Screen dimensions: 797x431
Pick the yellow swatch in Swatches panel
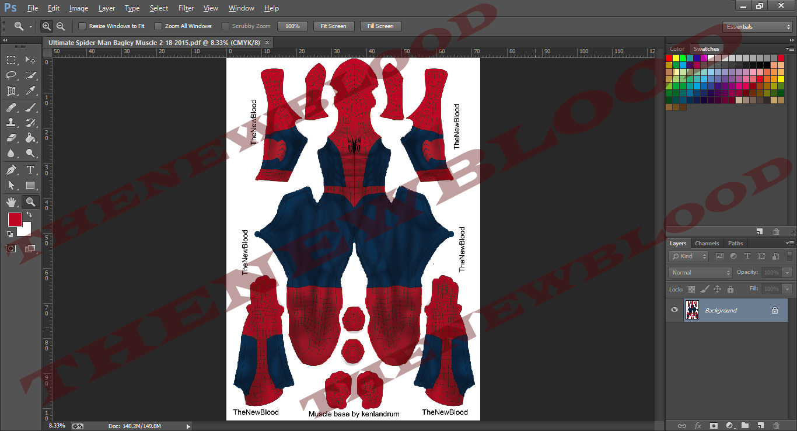[x=676, y=58]
